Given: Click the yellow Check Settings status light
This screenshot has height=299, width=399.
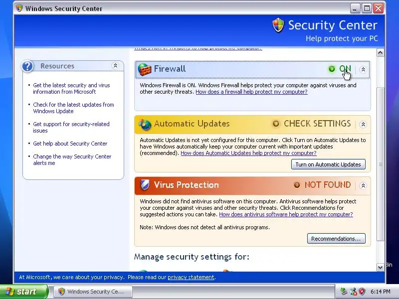Looking at the screenshot, I should (x=276, y=124).
